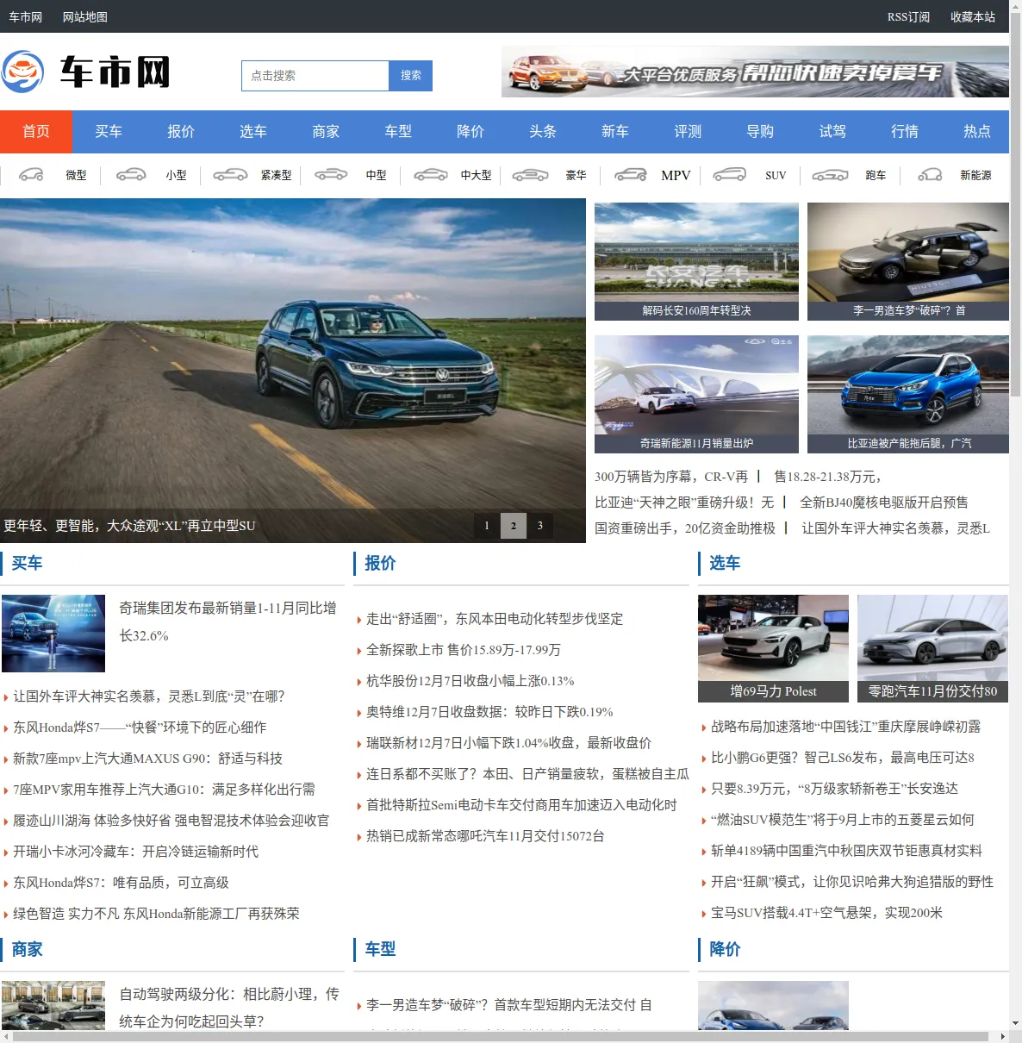Click the 收藏本站 link
This screenshot has height=1043, width=1022.
coord(973,17)
